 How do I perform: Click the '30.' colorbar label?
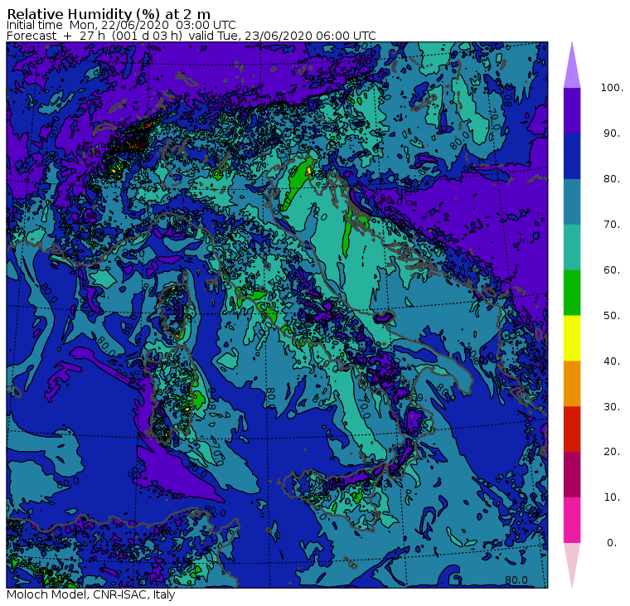point(612,406)
